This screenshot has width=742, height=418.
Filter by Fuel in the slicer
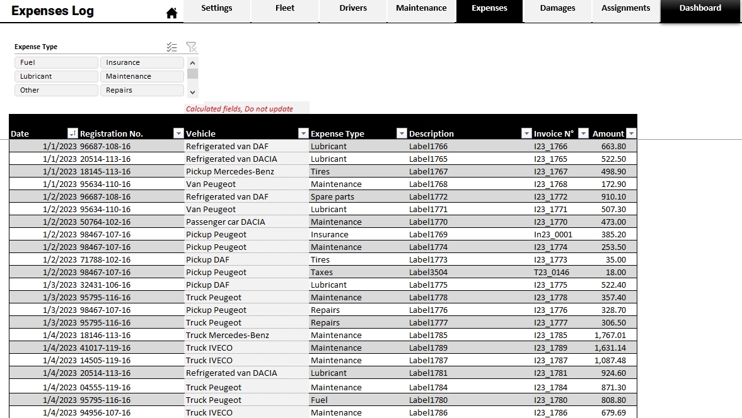point(56,62)
